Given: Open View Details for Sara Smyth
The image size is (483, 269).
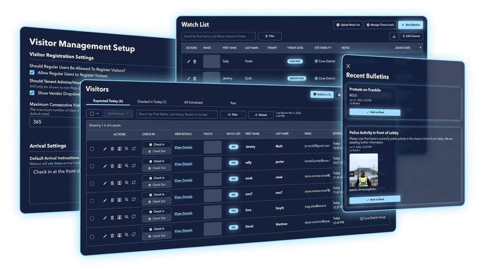Looking at the screenshot, I should point(183,214).
